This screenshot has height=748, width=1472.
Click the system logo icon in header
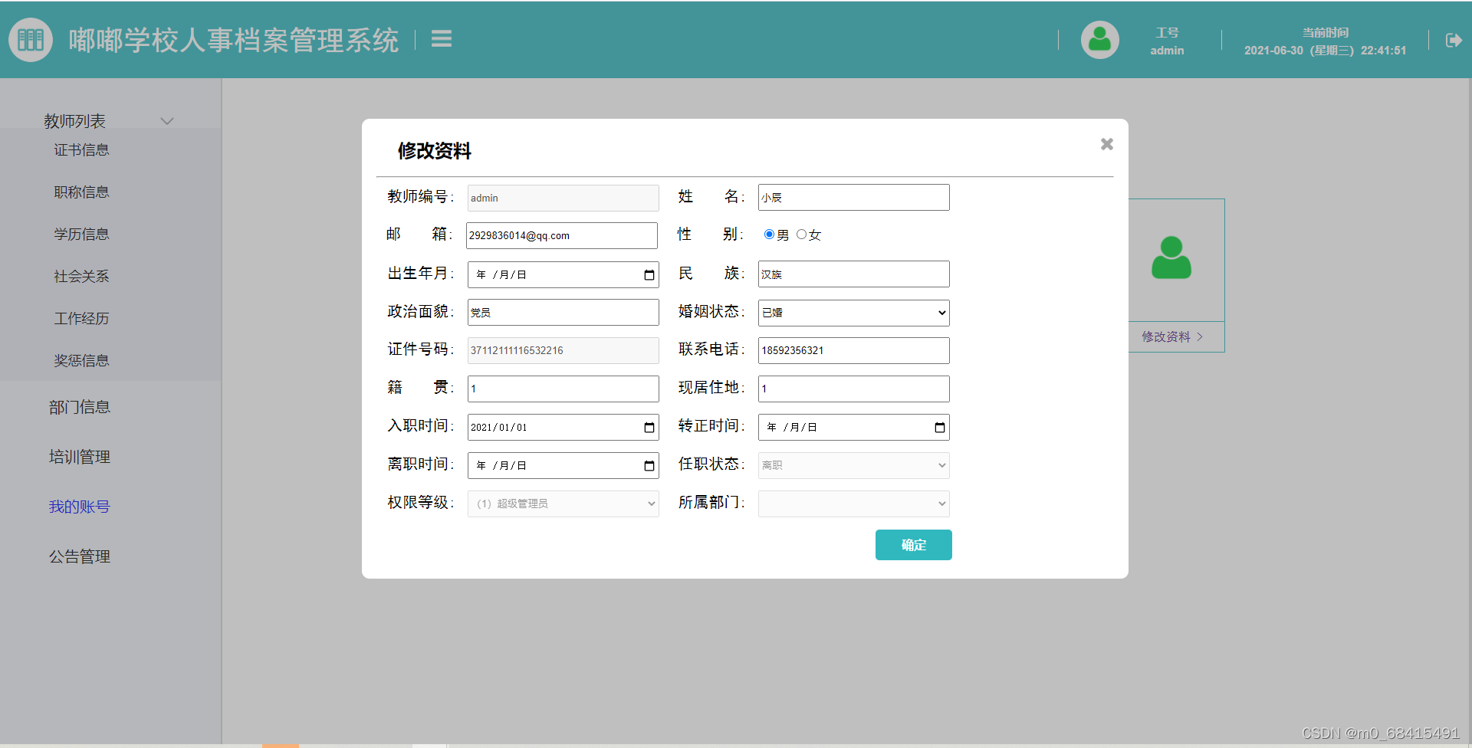pyautogui.click(x=31, y=39)
